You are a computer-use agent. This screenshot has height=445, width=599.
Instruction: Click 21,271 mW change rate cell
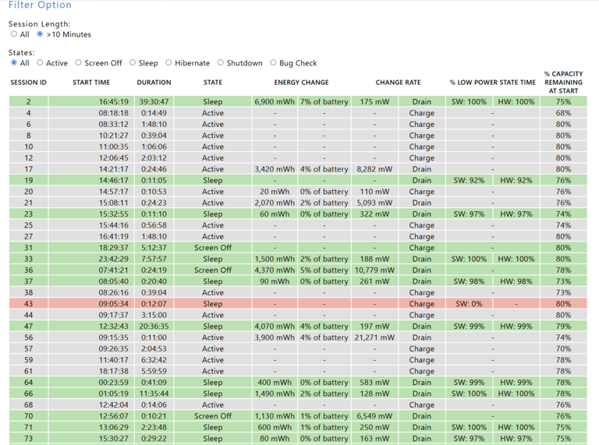pyautogui.click(x=374, y=337)
